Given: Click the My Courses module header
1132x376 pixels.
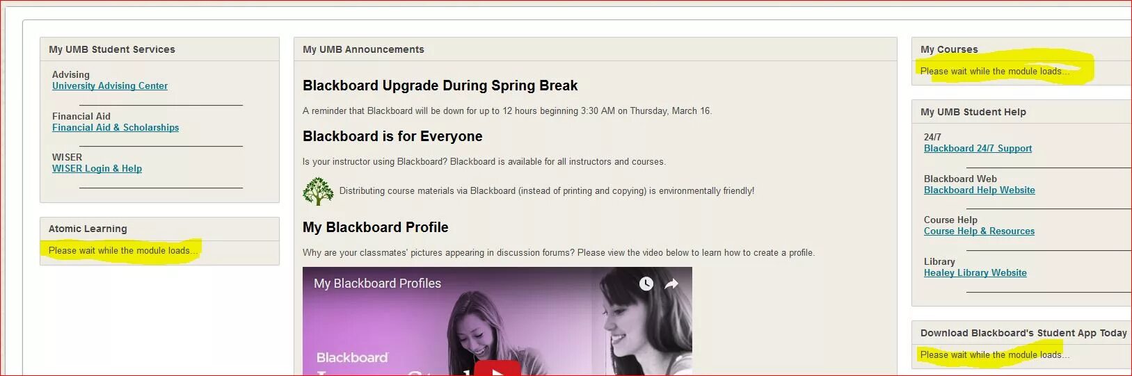Looking at the screenshot, I should click(x=949, y=49).
